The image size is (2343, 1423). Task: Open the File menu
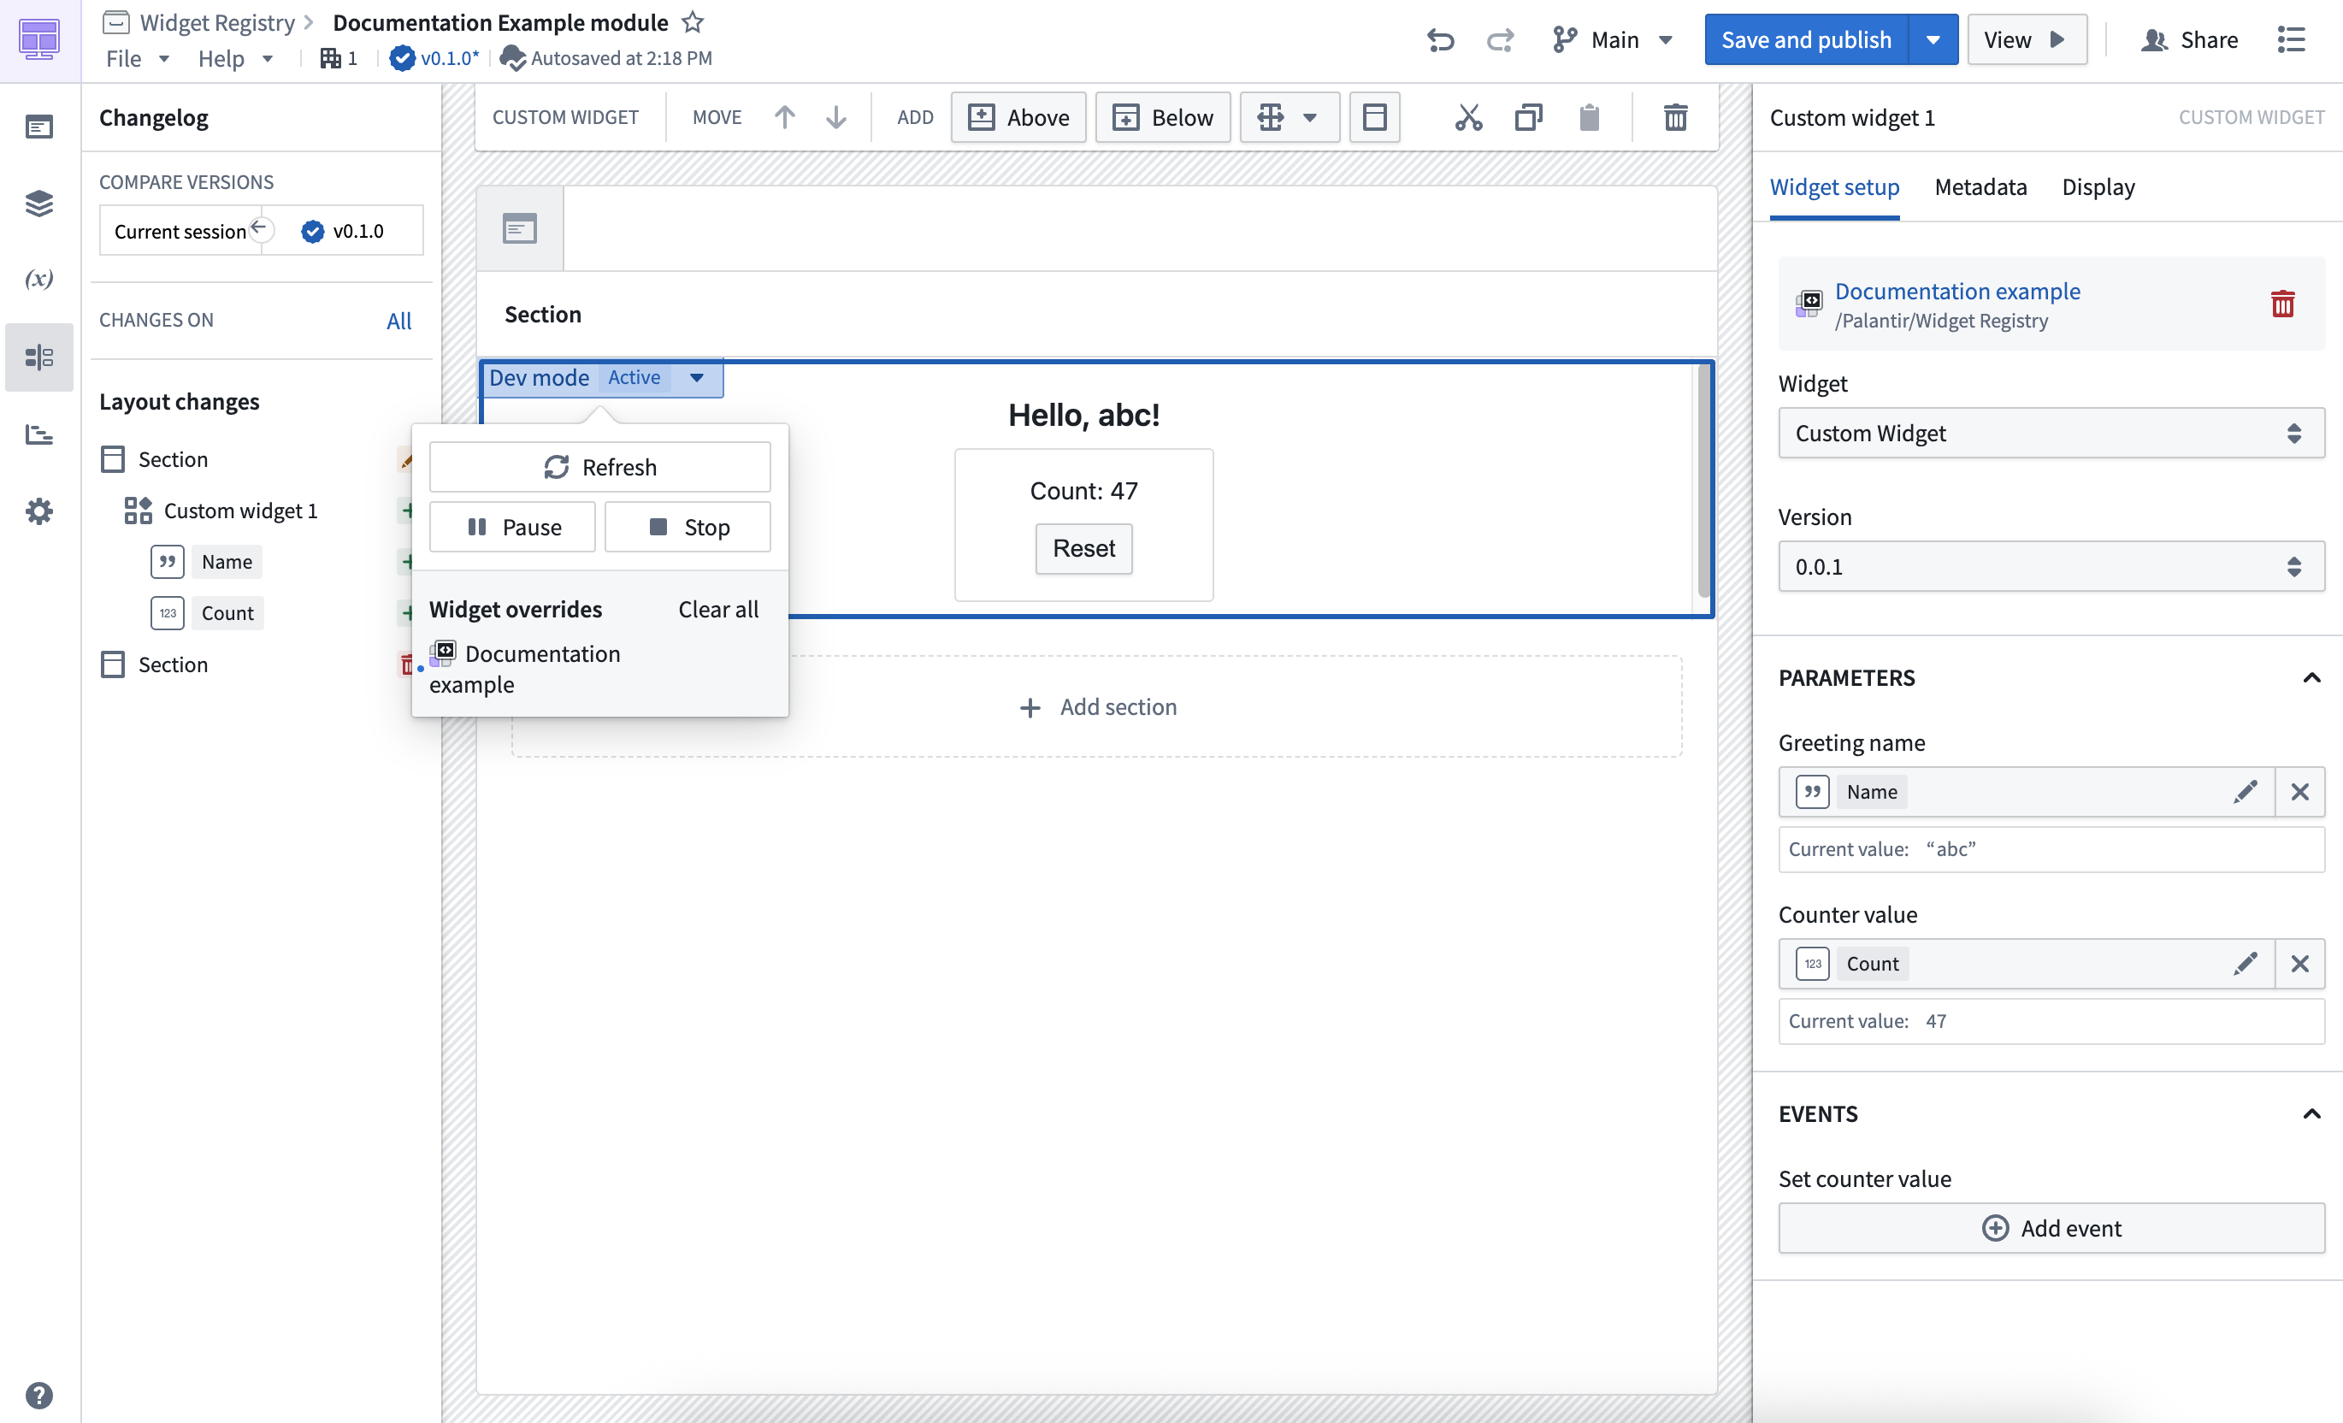[136, 59]
